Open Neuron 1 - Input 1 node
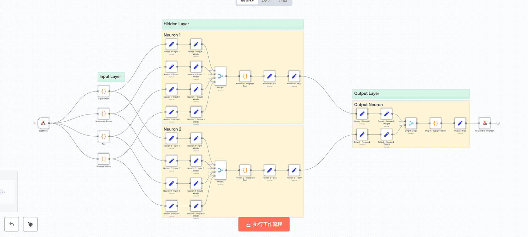528x237 pixels. [171, 44]
